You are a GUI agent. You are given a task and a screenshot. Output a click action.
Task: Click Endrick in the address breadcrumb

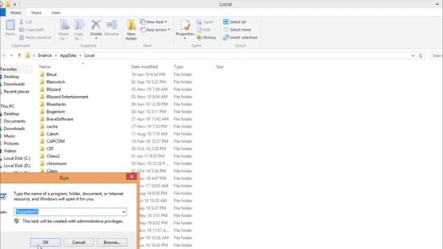[45, 55]
